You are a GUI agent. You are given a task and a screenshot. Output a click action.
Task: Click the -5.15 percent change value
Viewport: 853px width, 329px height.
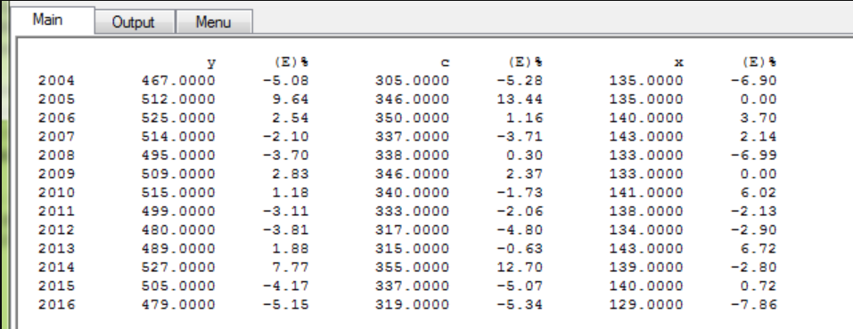click(285, 305)
